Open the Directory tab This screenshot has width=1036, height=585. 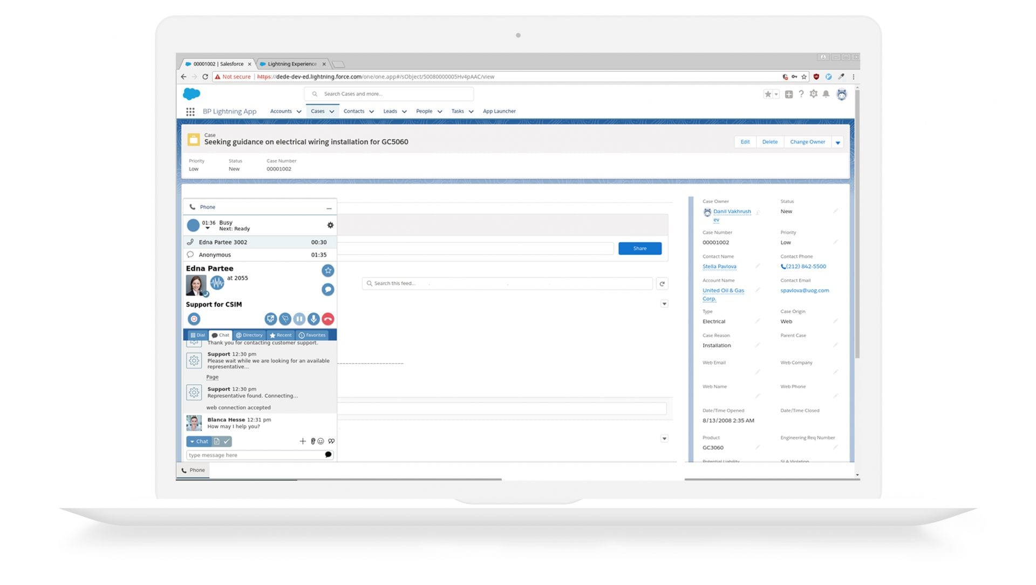249,335
